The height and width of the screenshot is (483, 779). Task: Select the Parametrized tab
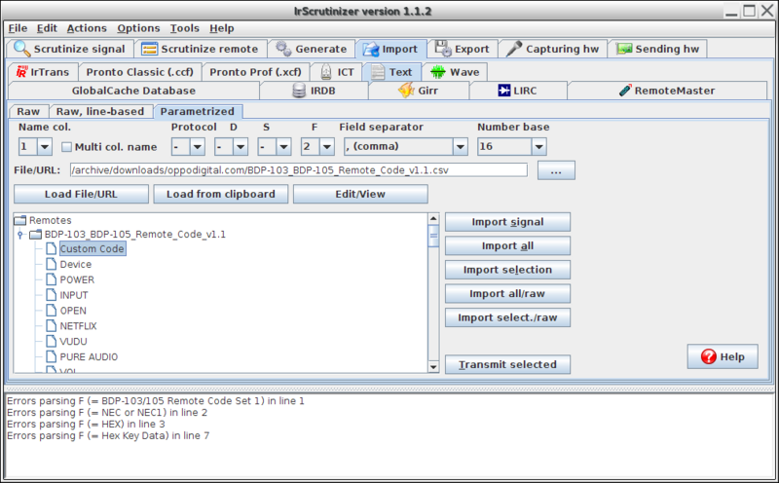(198, 111)
